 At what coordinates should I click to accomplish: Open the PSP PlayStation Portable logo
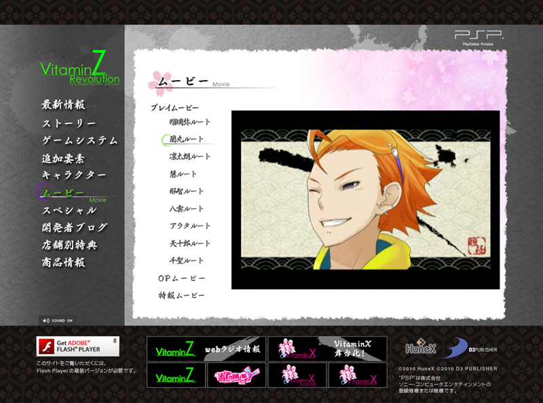(479, 38)
